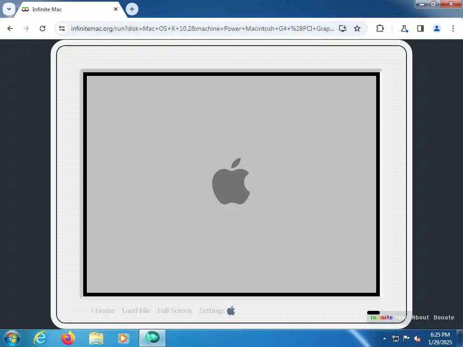Open emulator Settings link
This screenshot has width=463, height=347.
pos(212,310)
